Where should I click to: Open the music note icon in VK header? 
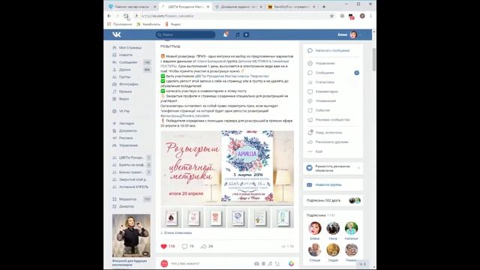point(237,35)
